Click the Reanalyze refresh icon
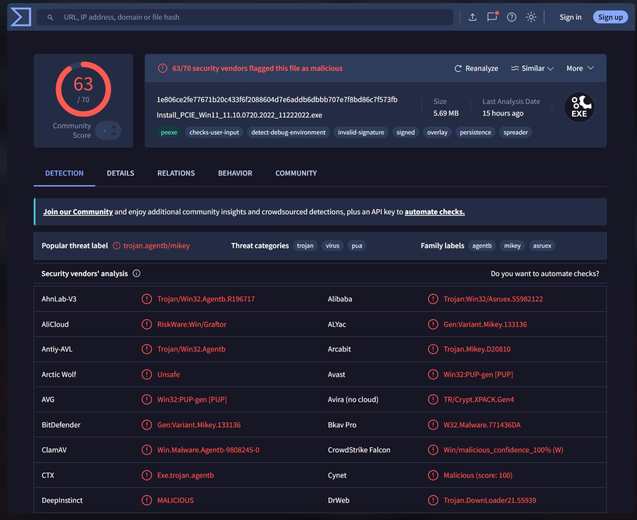637x520 pixels. (x=458, y=68)
